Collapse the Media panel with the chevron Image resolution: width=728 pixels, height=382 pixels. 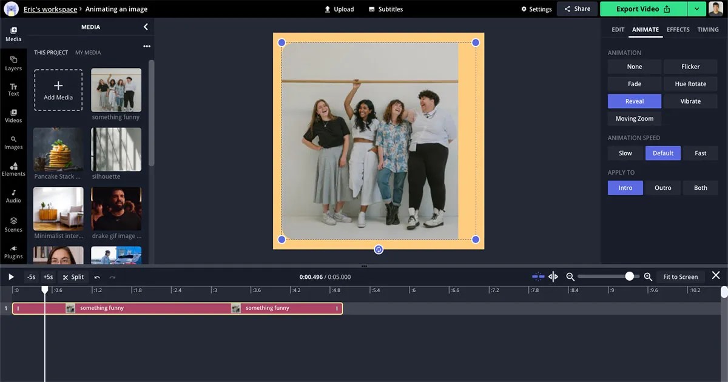pyautogui.click(x=146, y=27)
